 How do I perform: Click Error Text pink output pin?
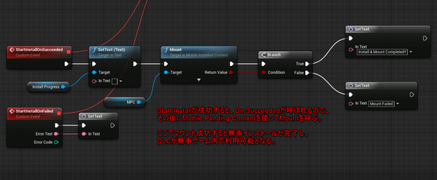coord(56,134)
